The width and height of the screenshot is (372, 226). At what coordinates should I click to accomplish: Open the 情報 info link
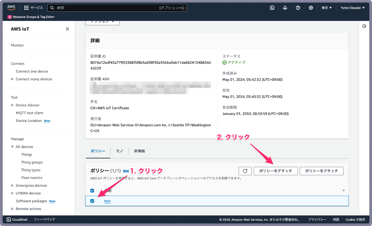[126, 171]
